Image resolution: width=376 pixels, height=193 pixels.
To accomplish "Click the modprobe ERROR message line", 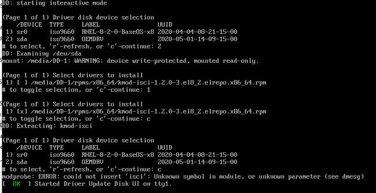I will point(183,177).
